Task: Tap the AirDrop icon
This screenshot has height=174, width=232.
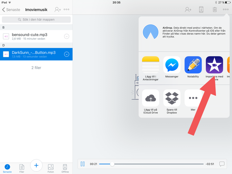Action: pos(150,32)
